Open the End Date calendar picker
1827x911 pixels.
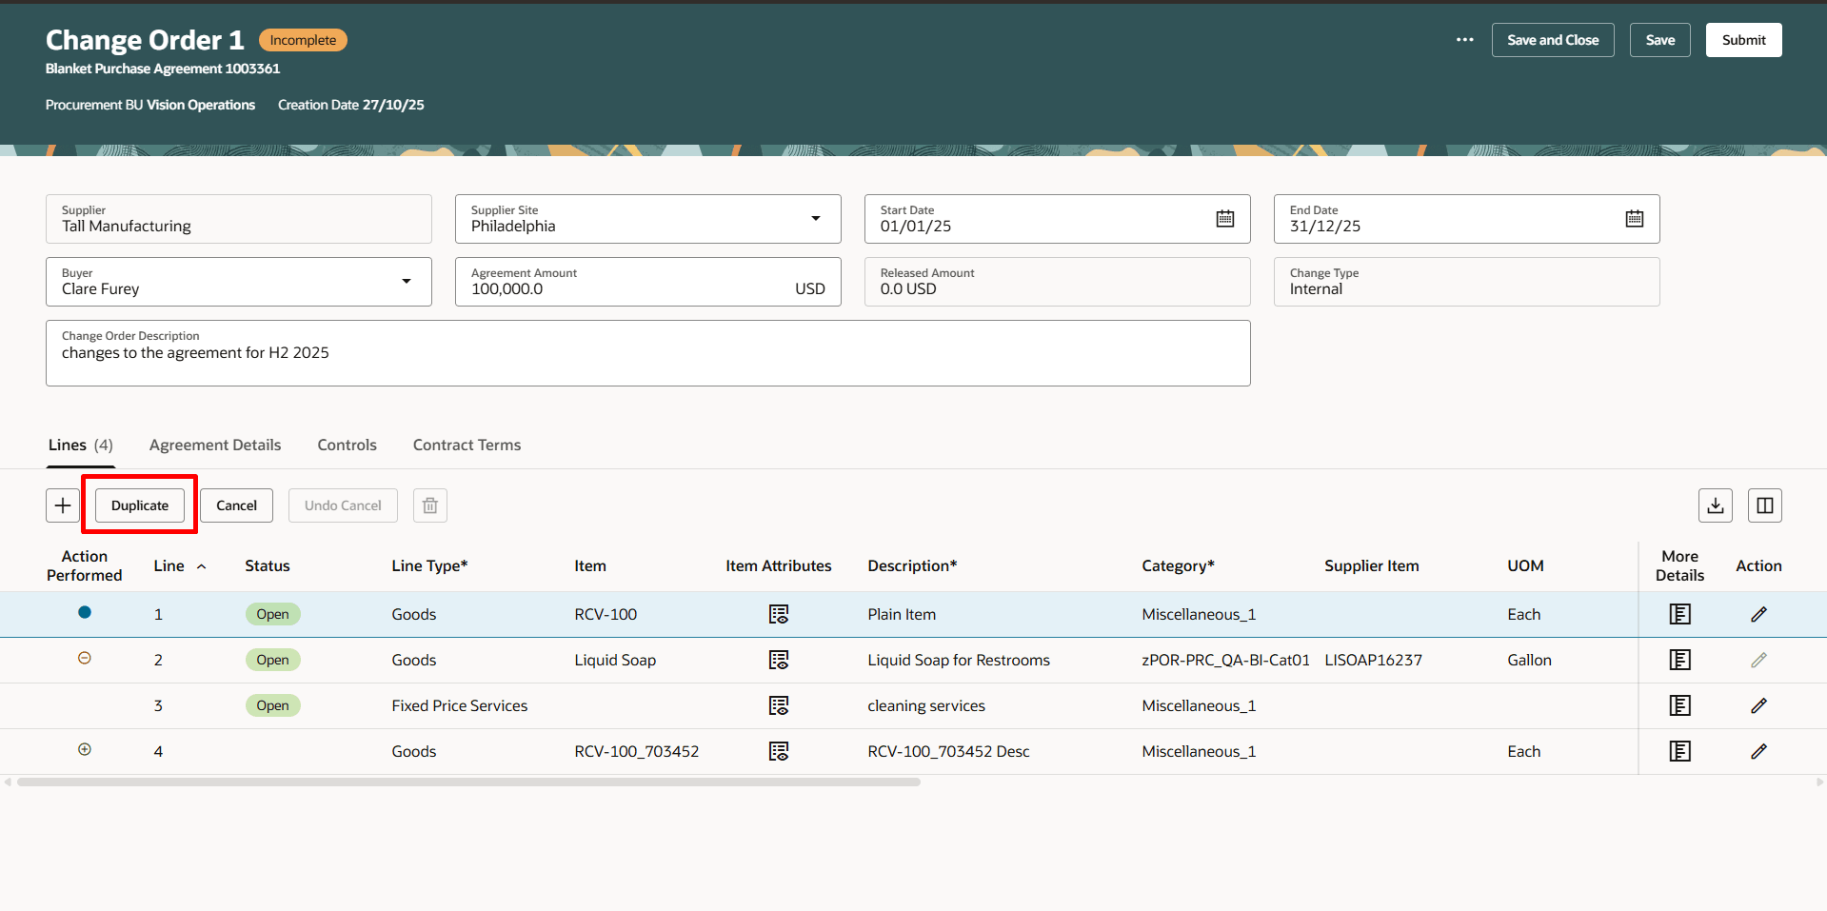click(x=1634, y=218)
